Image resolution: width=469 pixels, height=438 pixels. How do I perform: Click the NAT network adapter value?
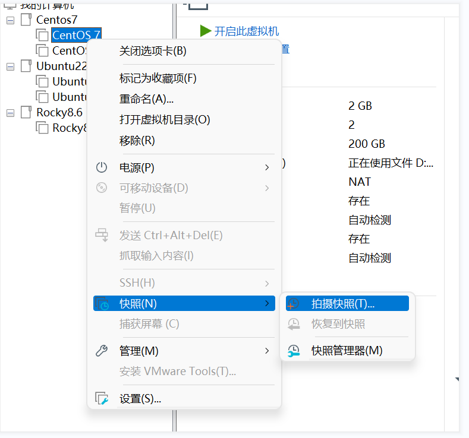pyautogui.click(x=360, y=182)
